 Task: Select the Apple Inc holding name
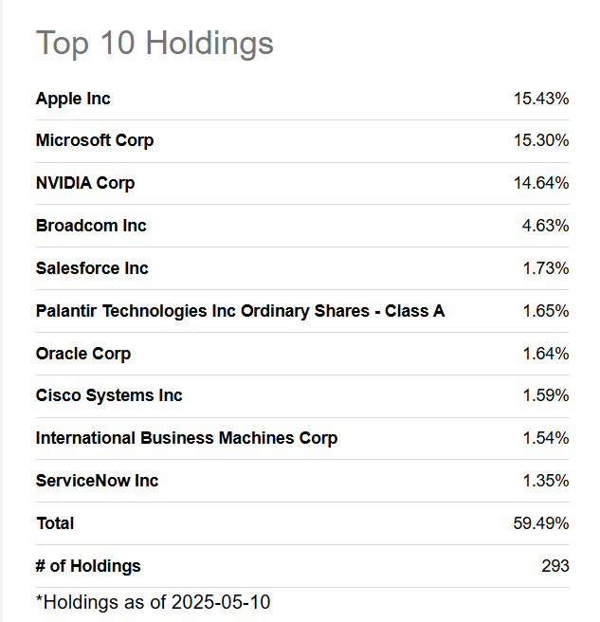[x=73, y=99]
